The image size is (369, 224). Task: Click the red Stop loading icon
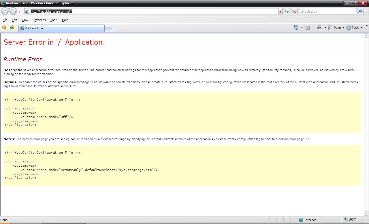pyautogui.click(x=294, y=11)
